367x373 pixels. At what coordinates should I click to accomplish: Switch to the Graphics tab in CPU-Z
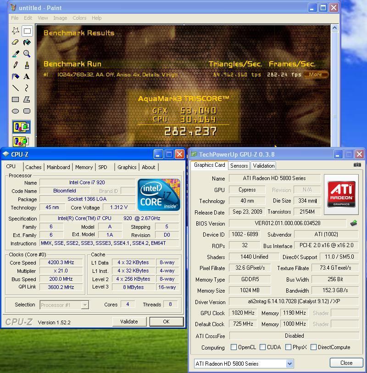coord(127,167)
